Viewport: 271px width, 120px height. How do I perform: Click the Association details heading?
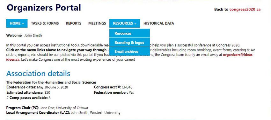click(x=38, y=74)
